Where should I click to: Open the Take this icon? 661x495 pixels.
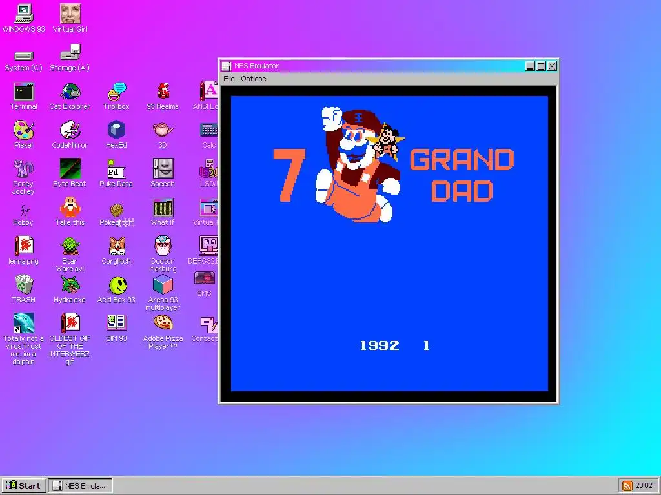coord(70,207)
